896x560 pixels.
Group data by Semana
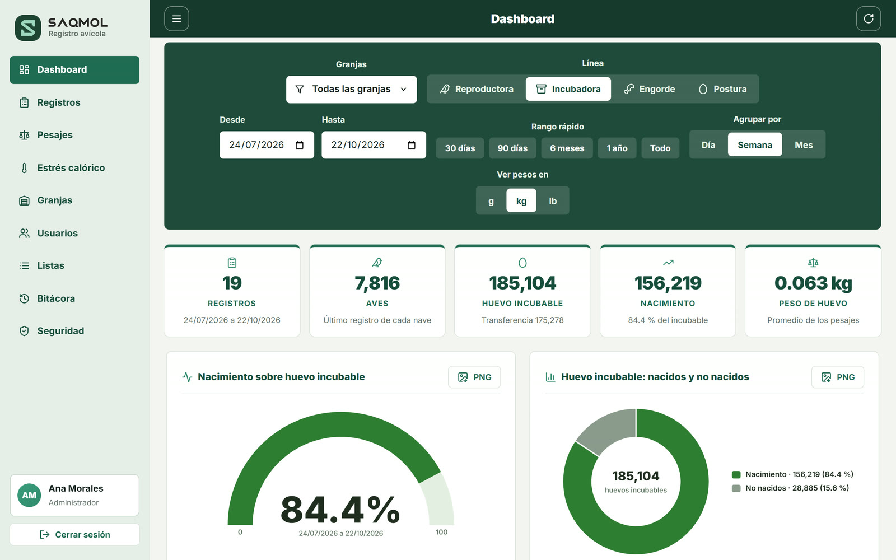(x=755, y=144)
